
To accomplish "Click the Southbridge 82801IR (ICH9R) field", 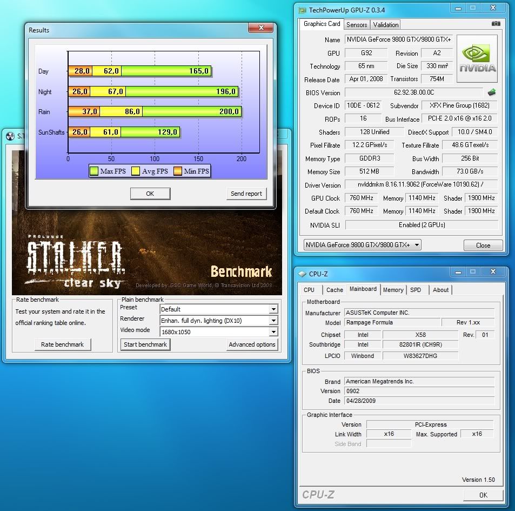I will click(420, 344).
